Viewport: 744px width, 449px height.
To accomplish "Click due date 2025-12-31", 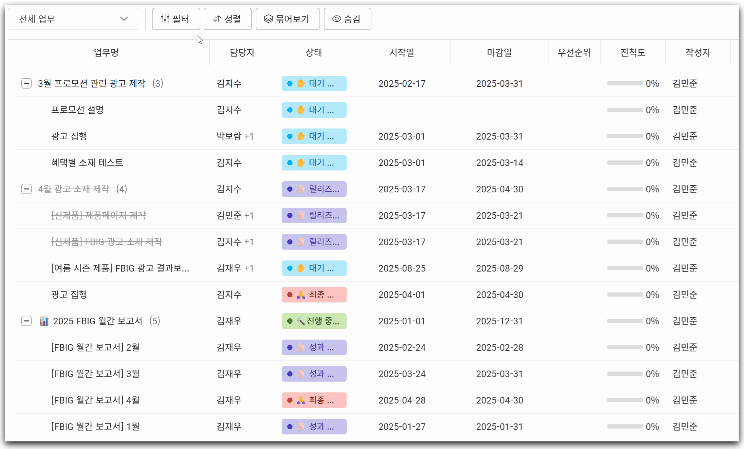I will 499,321.
